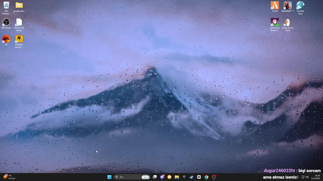Click the microphone icon in system tray
Image resolution: width=323 pixels, height=181 pixels.
pos(298,177)
